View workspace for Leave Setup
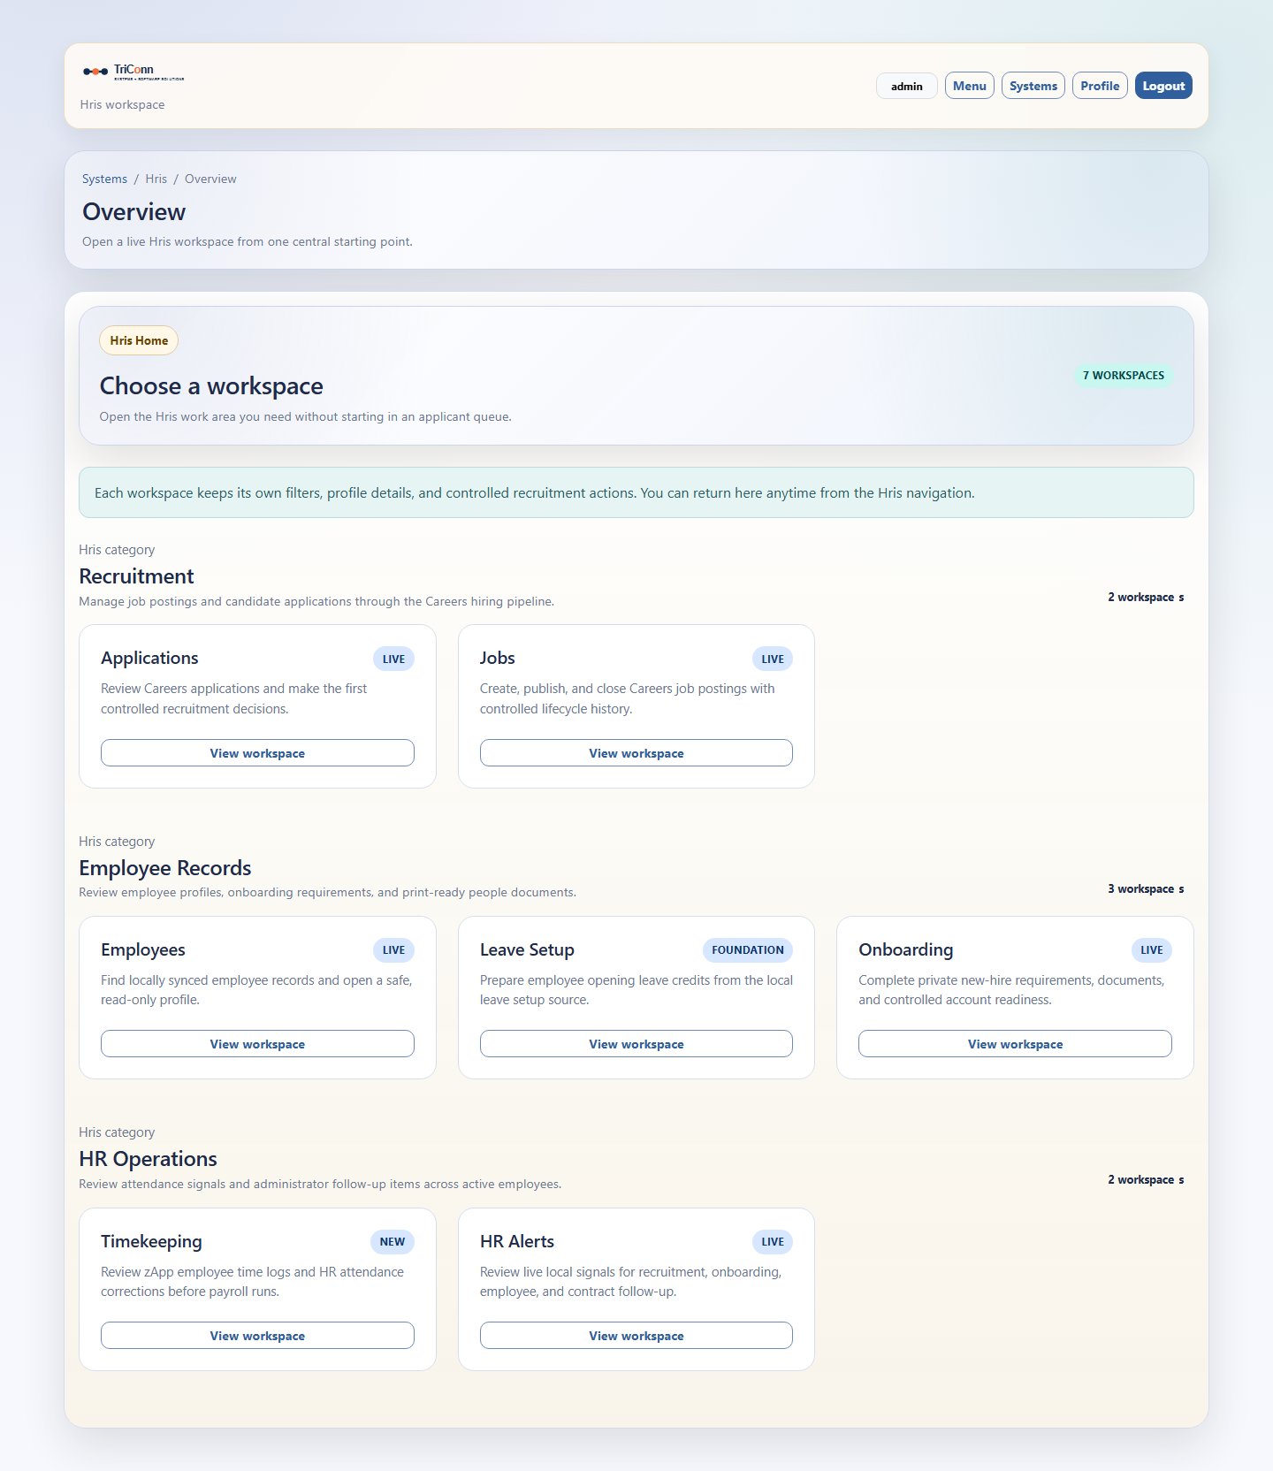 pos(636,1044)
